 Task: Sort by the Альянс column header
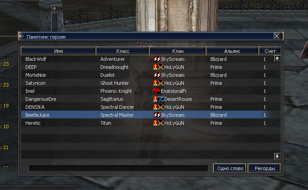(232, 51)
